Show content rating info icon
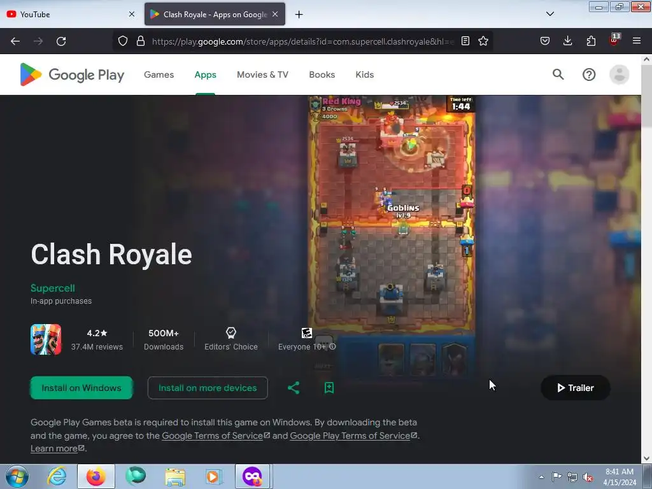The width and height of the screenshot is (652, 489). (332, 346)
